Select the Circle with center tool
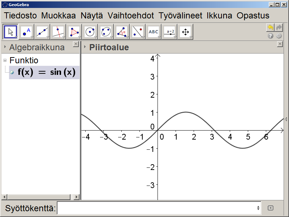The image size is (289, 217). click(x=90, y=32)
